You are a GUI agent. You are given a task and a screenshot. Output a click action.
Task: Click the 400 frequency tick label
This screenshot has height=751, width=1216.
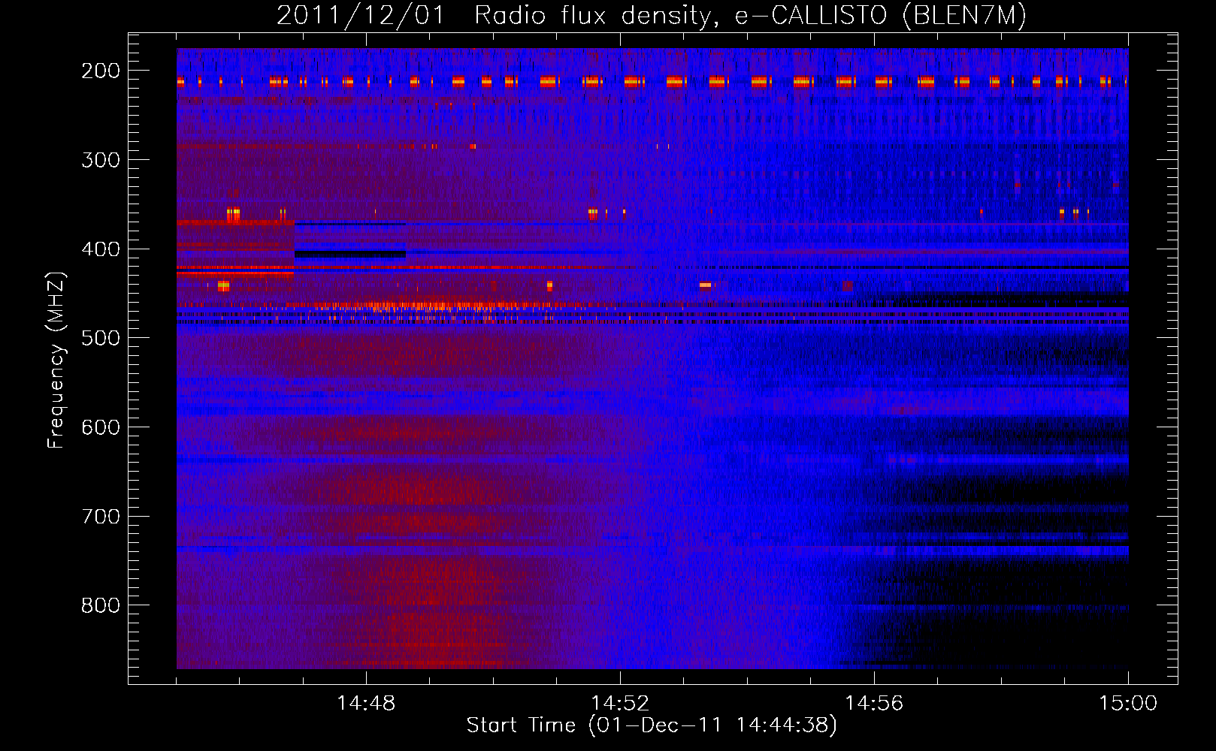pyautogui.click(x=101, y=249)
